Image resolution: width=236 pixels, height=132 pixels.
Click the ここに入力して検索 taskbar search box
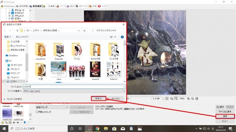38,128
